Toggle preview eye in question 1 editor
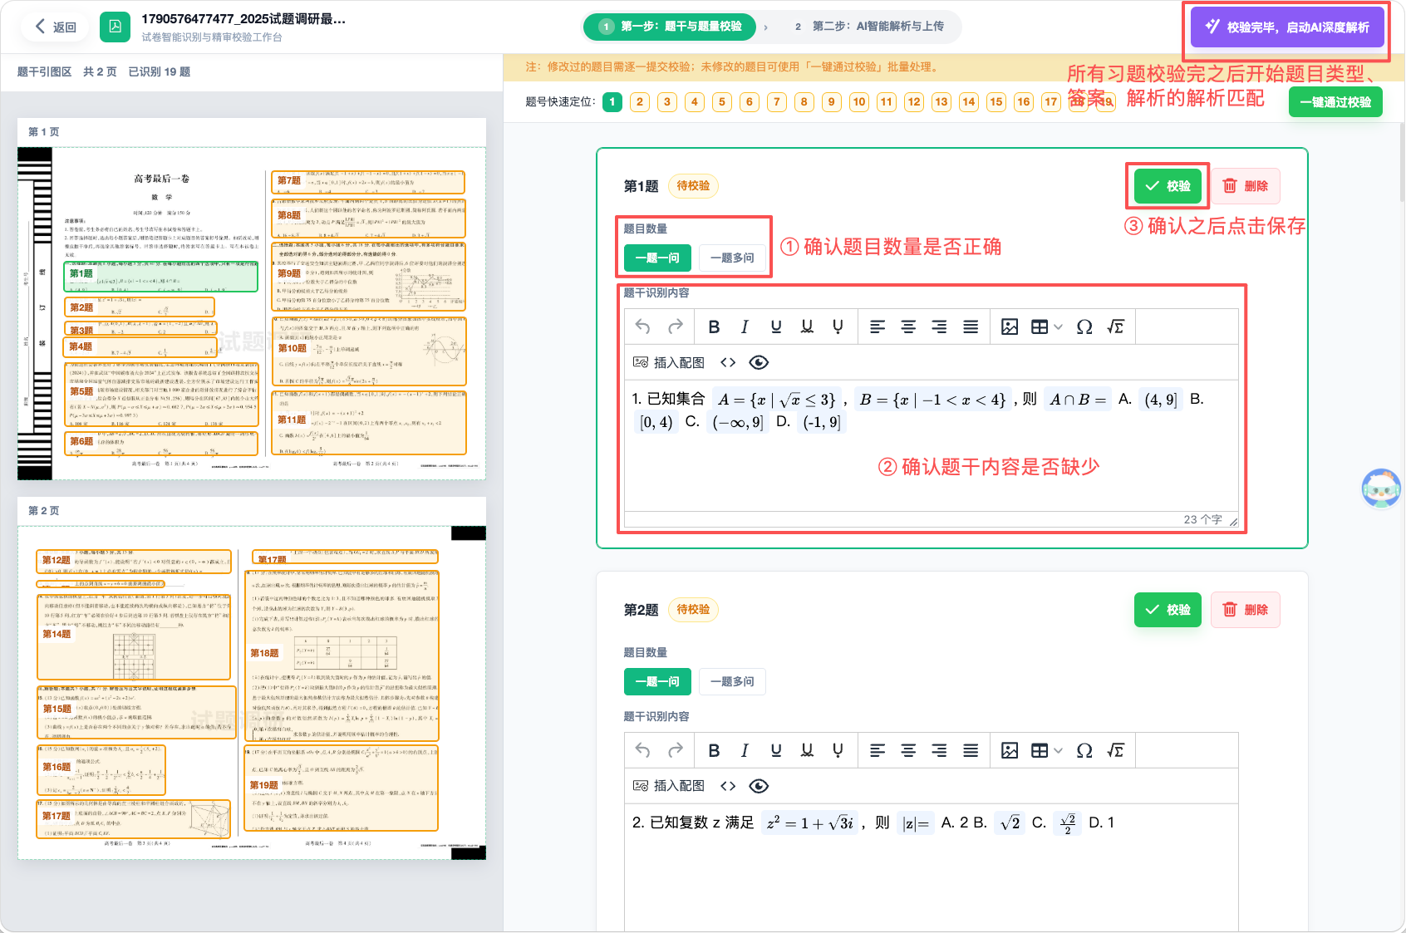 759,362
